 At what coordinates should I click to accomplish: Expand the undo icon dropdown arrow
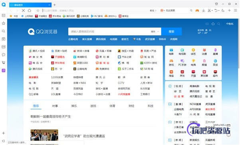(x=219, y=11)
